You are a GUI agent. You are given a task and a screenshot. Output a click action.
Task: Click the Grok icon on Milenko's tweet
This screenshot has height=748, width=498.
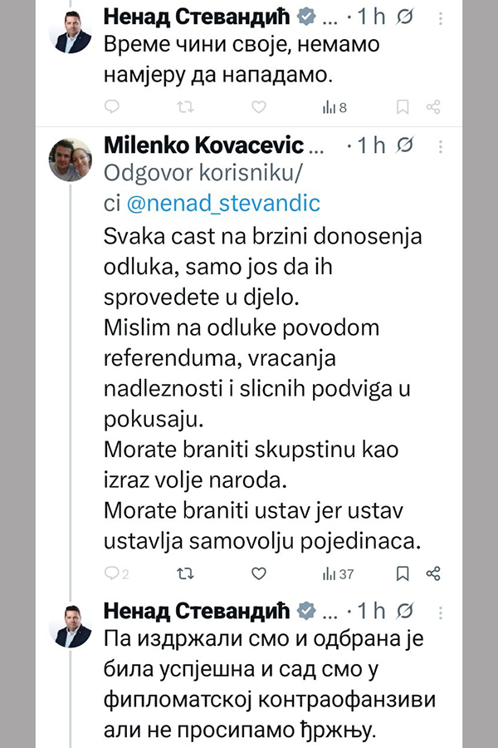[x=406, y=146]
